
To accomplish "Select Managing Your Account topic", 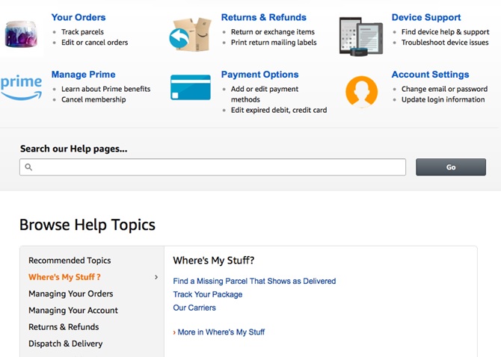I will (73, 310).
